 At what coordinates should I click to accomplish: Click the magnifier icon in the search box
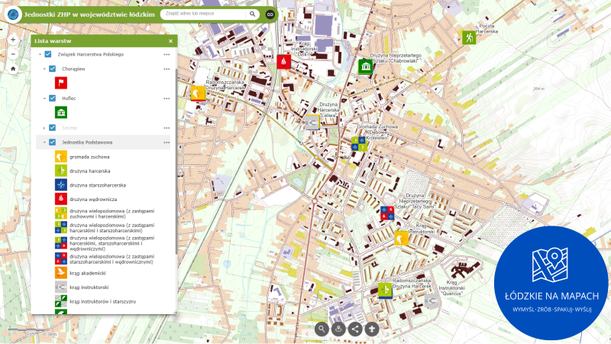pos(252,15)
